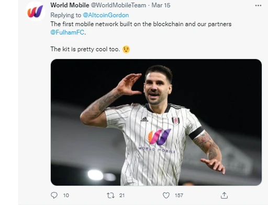Click the retweet arrows icon
The width and height of the screenshot is (268, 205).
[110, 196]
